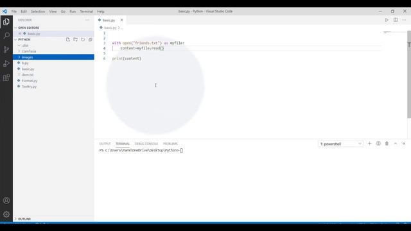The width and height of the screenshot is (411, 231).
Task: Open the Source Control view
Action: [6, 49]
